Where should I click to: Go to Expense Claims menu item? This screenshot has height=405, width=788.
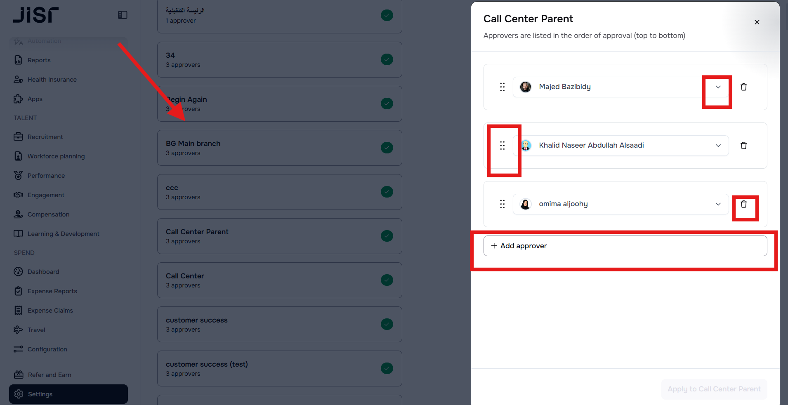[x=50, y=311]
